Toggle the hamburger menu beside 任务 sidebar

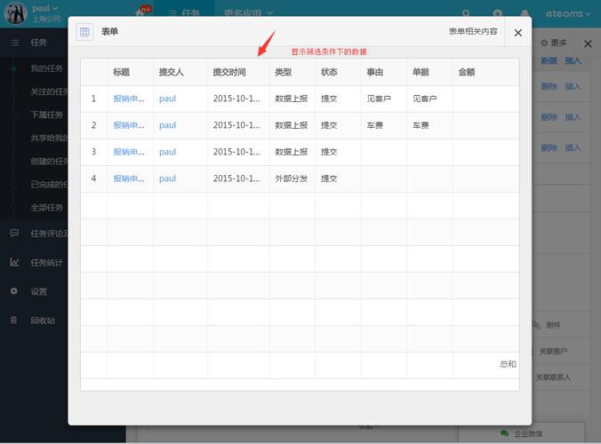[x=14, y=43]
